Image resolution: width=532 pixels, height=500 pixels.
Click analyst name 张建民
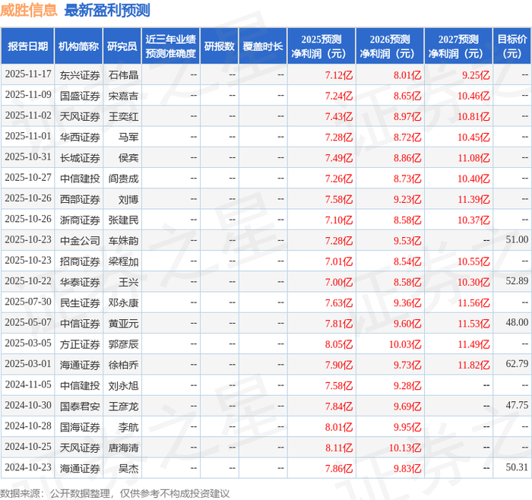[123, 220]
